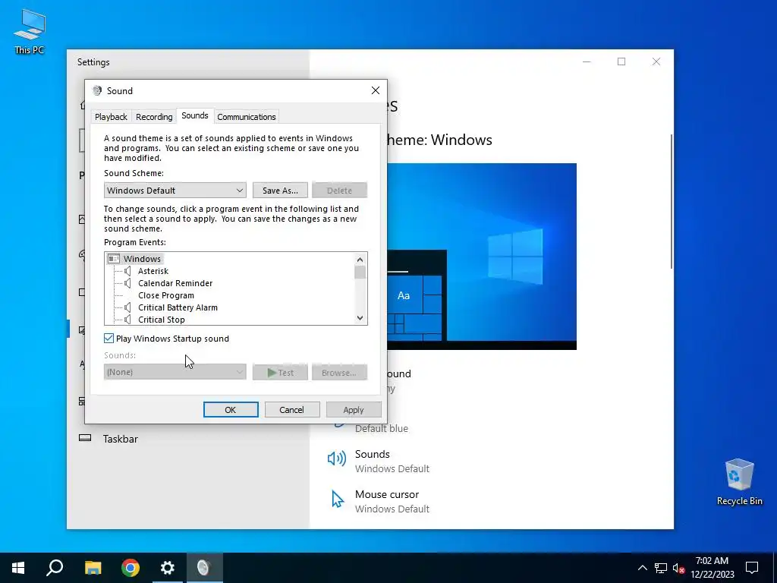The image size is (777, 583).
Task: Open network status tray icon
Action: (x=661, y=568)
